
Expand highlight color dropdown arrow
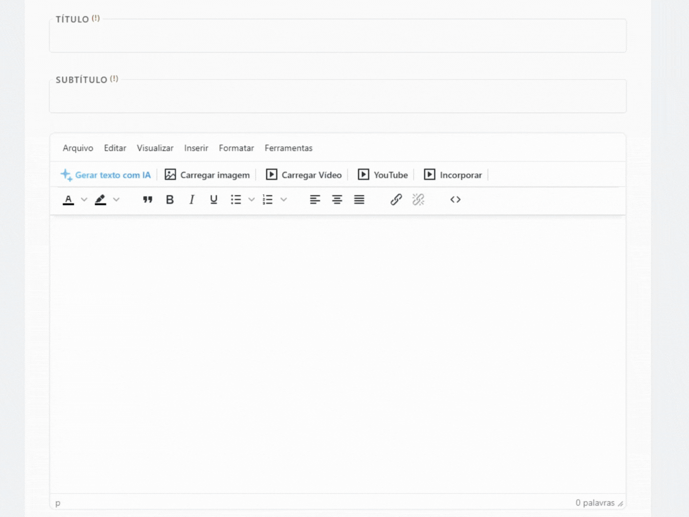[x=116, y=200]
